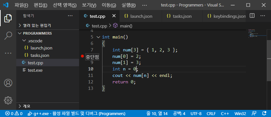Select Win32 configuration in status bar
Image resolution: width=271 pixels, height=117 pixels.
(x=240, y=113)
